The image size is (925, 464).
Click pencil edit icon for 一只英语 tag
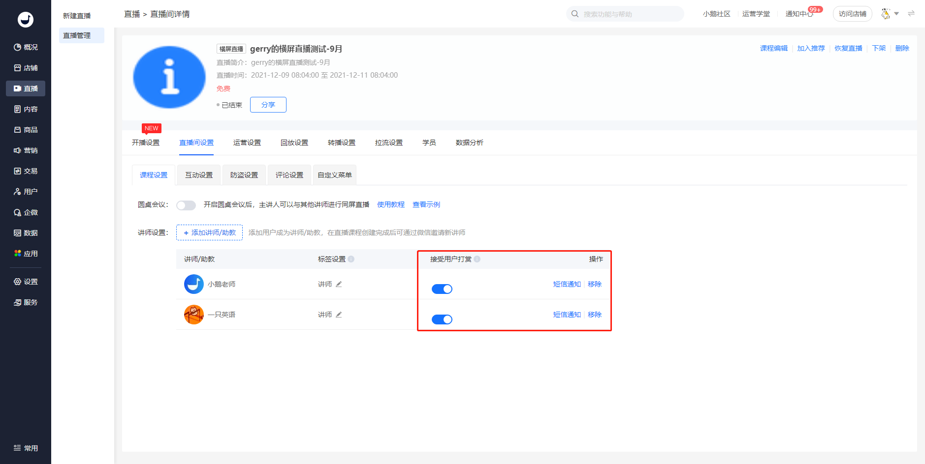point(339,315)
